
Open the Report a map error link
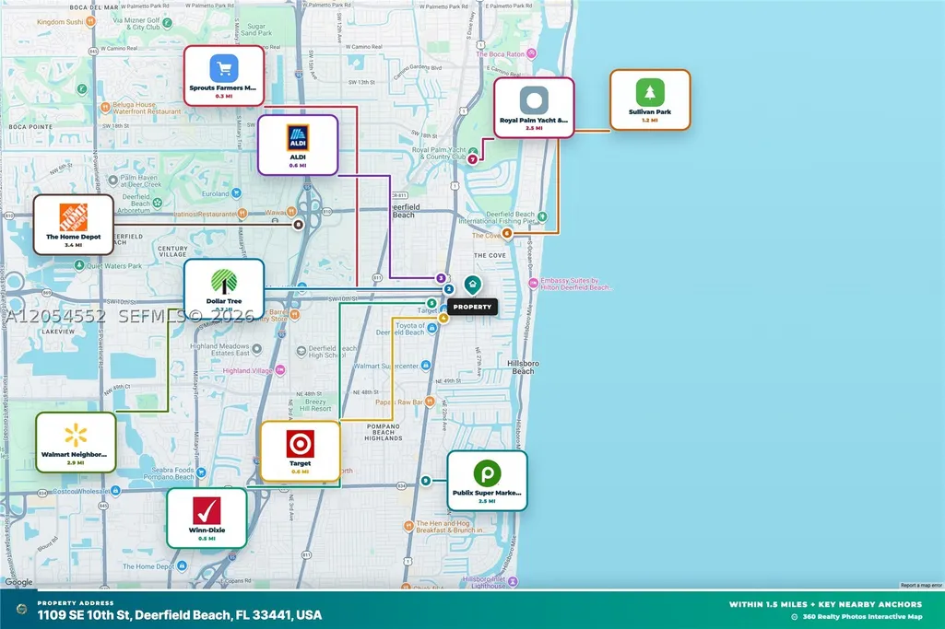coord(921,585)
